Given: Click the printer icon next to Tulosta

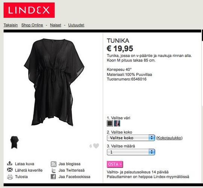Looking at the screenshot, I should (x=10, y=177).
